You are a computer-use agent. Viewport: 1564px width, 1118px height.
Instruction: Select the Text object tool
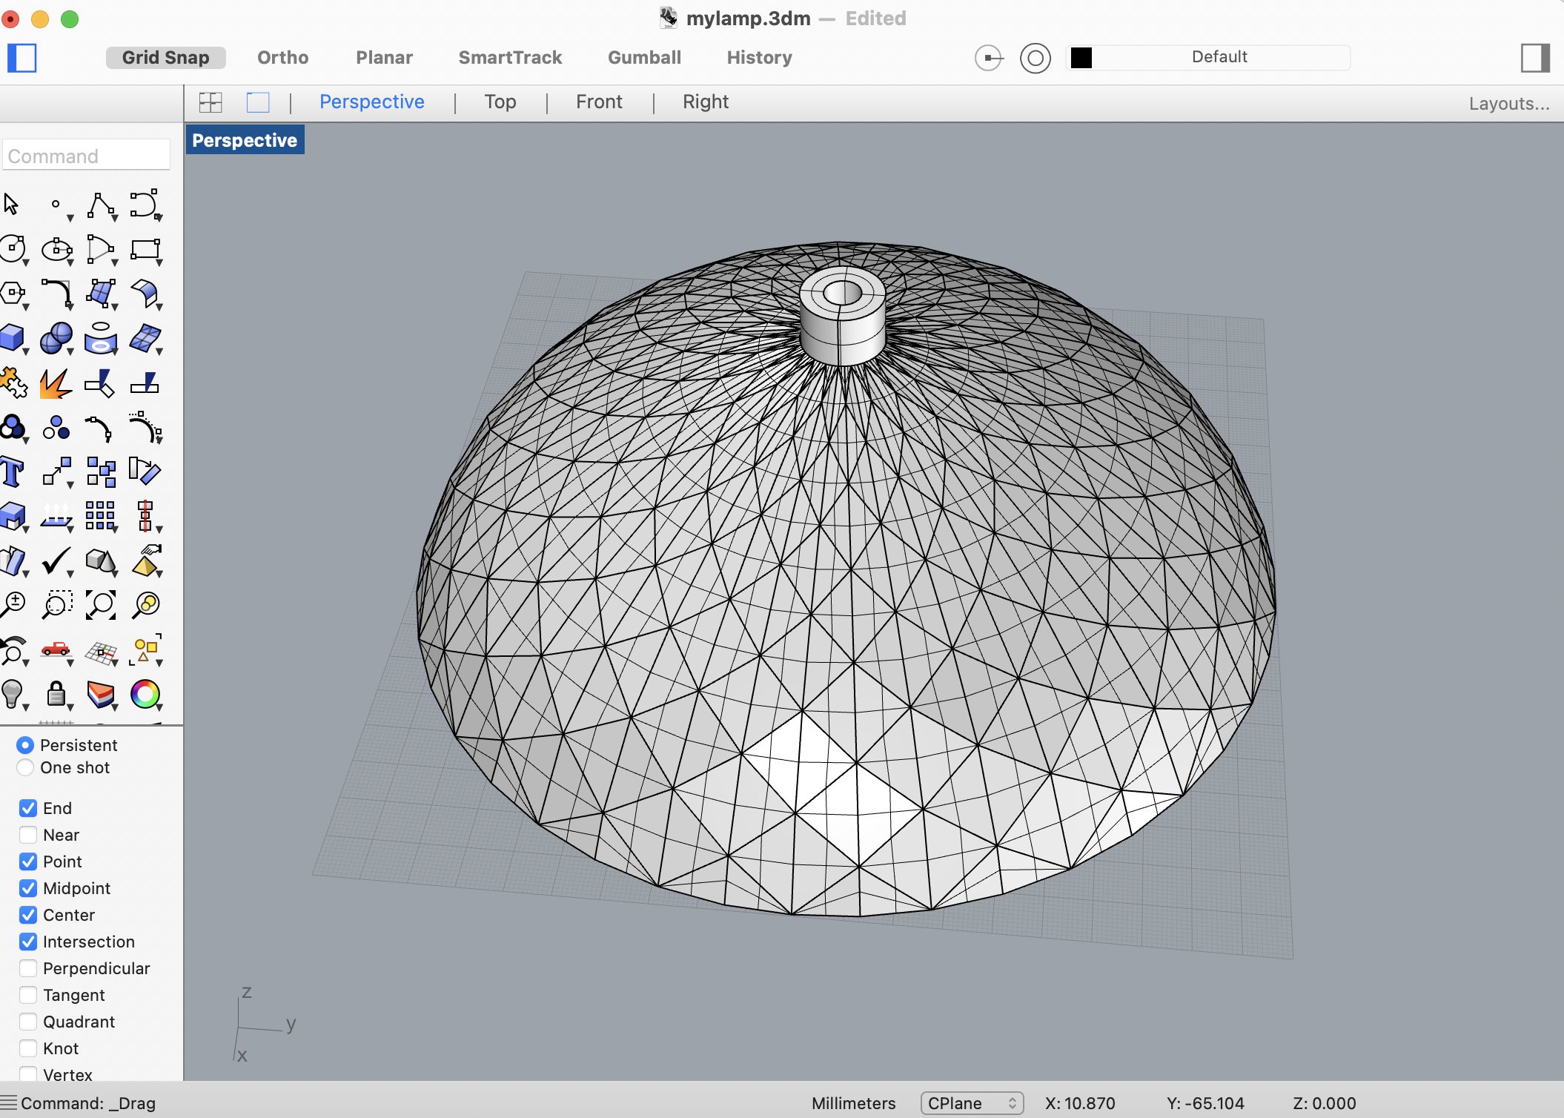pyautogui.click(x=13, y=472)
